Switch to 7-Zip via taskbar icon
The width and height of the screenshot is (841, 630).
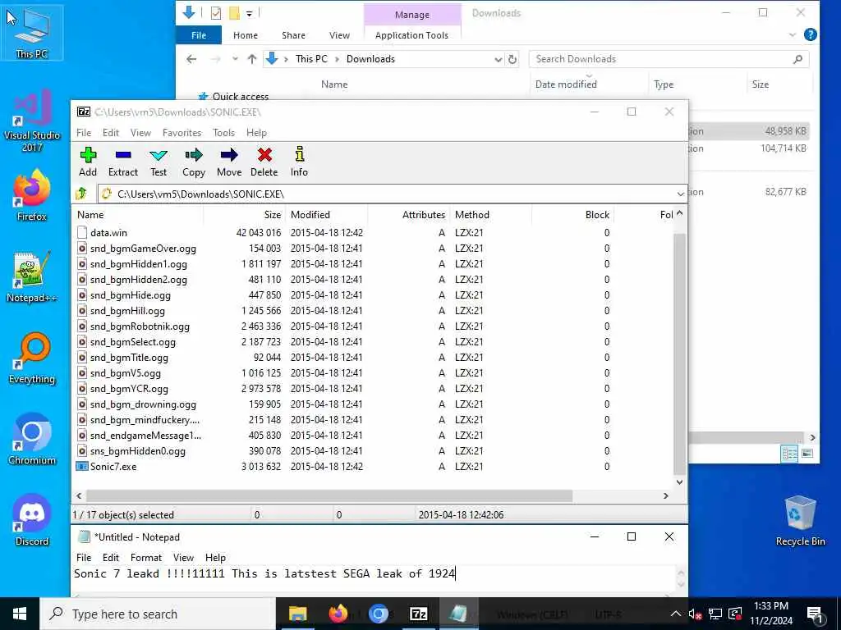418,614
